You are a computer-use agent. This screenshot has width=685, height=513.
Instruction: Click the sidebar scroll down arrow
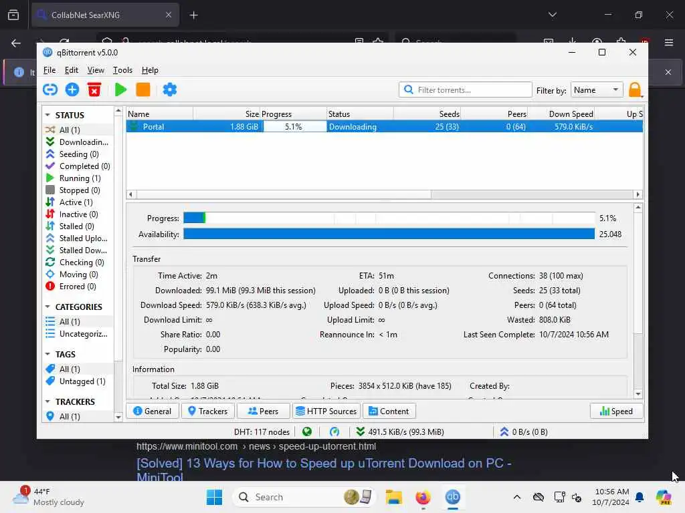tap(118, 417)
